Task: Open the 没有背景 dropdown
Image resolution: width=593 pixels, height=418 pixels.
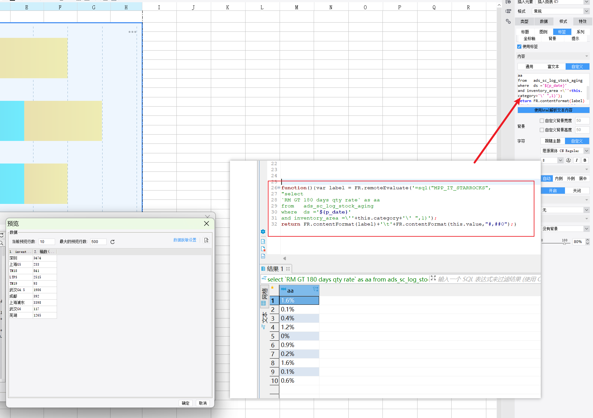Action: (587, 229)
